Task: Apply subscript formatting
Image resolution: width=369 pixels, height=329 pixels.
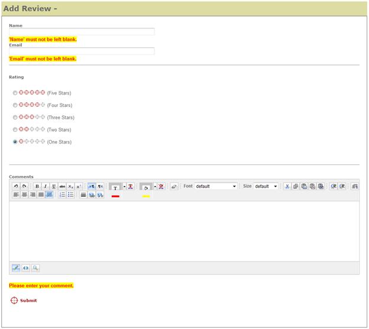Action: (70, 187)
